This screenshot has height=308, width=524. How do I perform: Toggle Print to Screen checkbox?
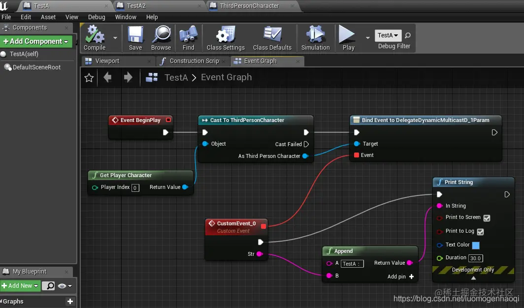[x=487, y=218]
